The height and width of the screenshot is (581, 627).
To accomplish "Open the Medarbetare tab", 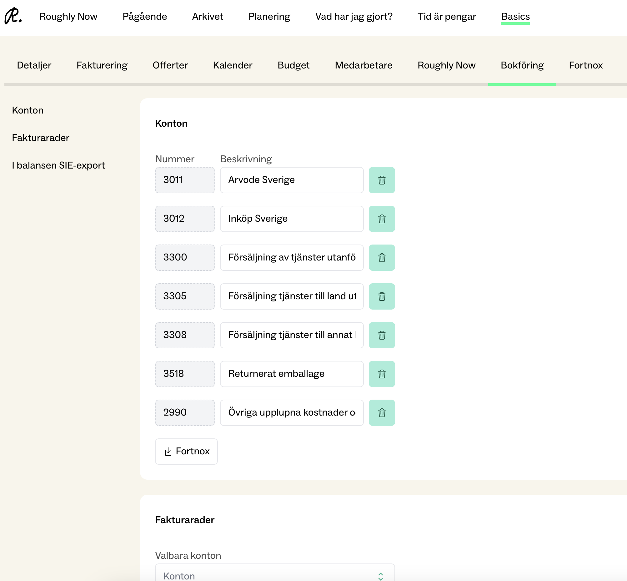I will [363, 65].
